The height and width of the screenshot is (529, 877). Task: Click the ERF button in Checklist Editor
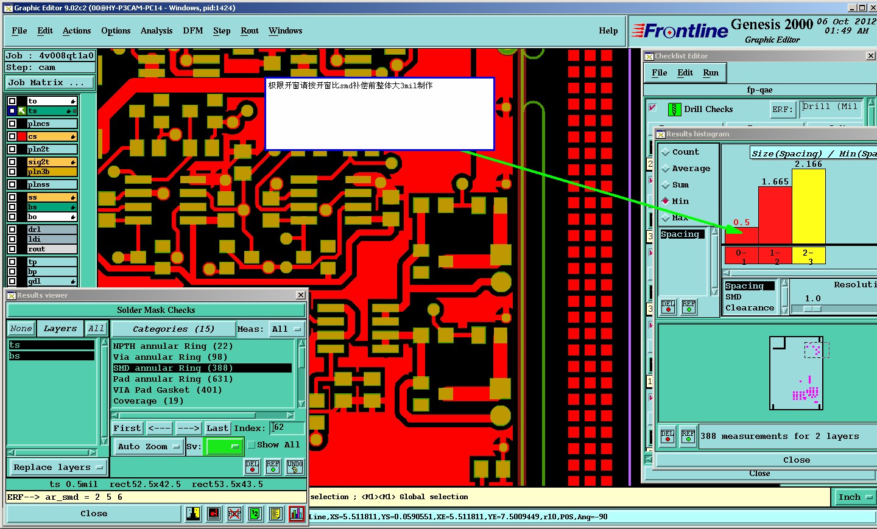click(x=783, y=110)
